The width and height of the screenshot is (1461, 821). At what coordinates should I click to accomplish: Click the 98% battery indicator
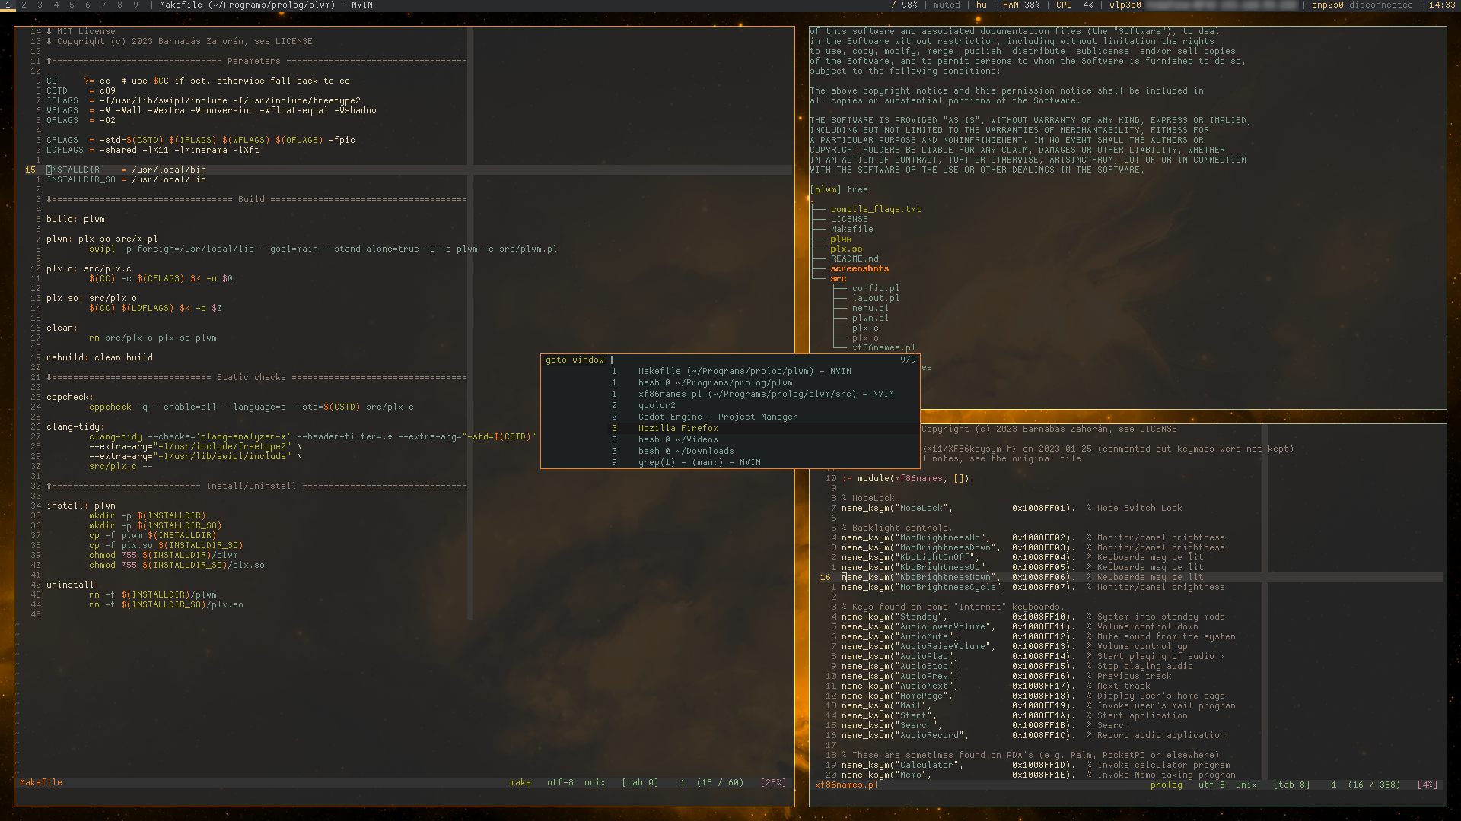905,5
